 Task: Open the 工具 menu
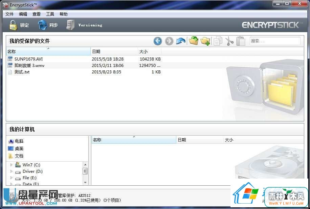(x=50, y=14)
